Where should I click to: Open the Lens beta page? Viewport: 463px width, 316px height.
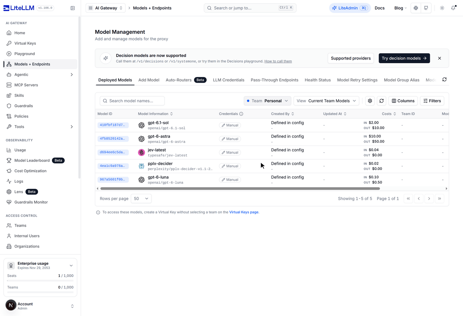tap(40, 192)
